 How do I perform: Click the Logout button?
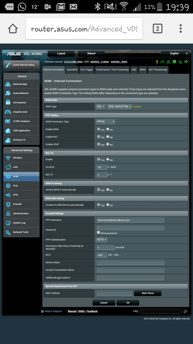(61, 53)
